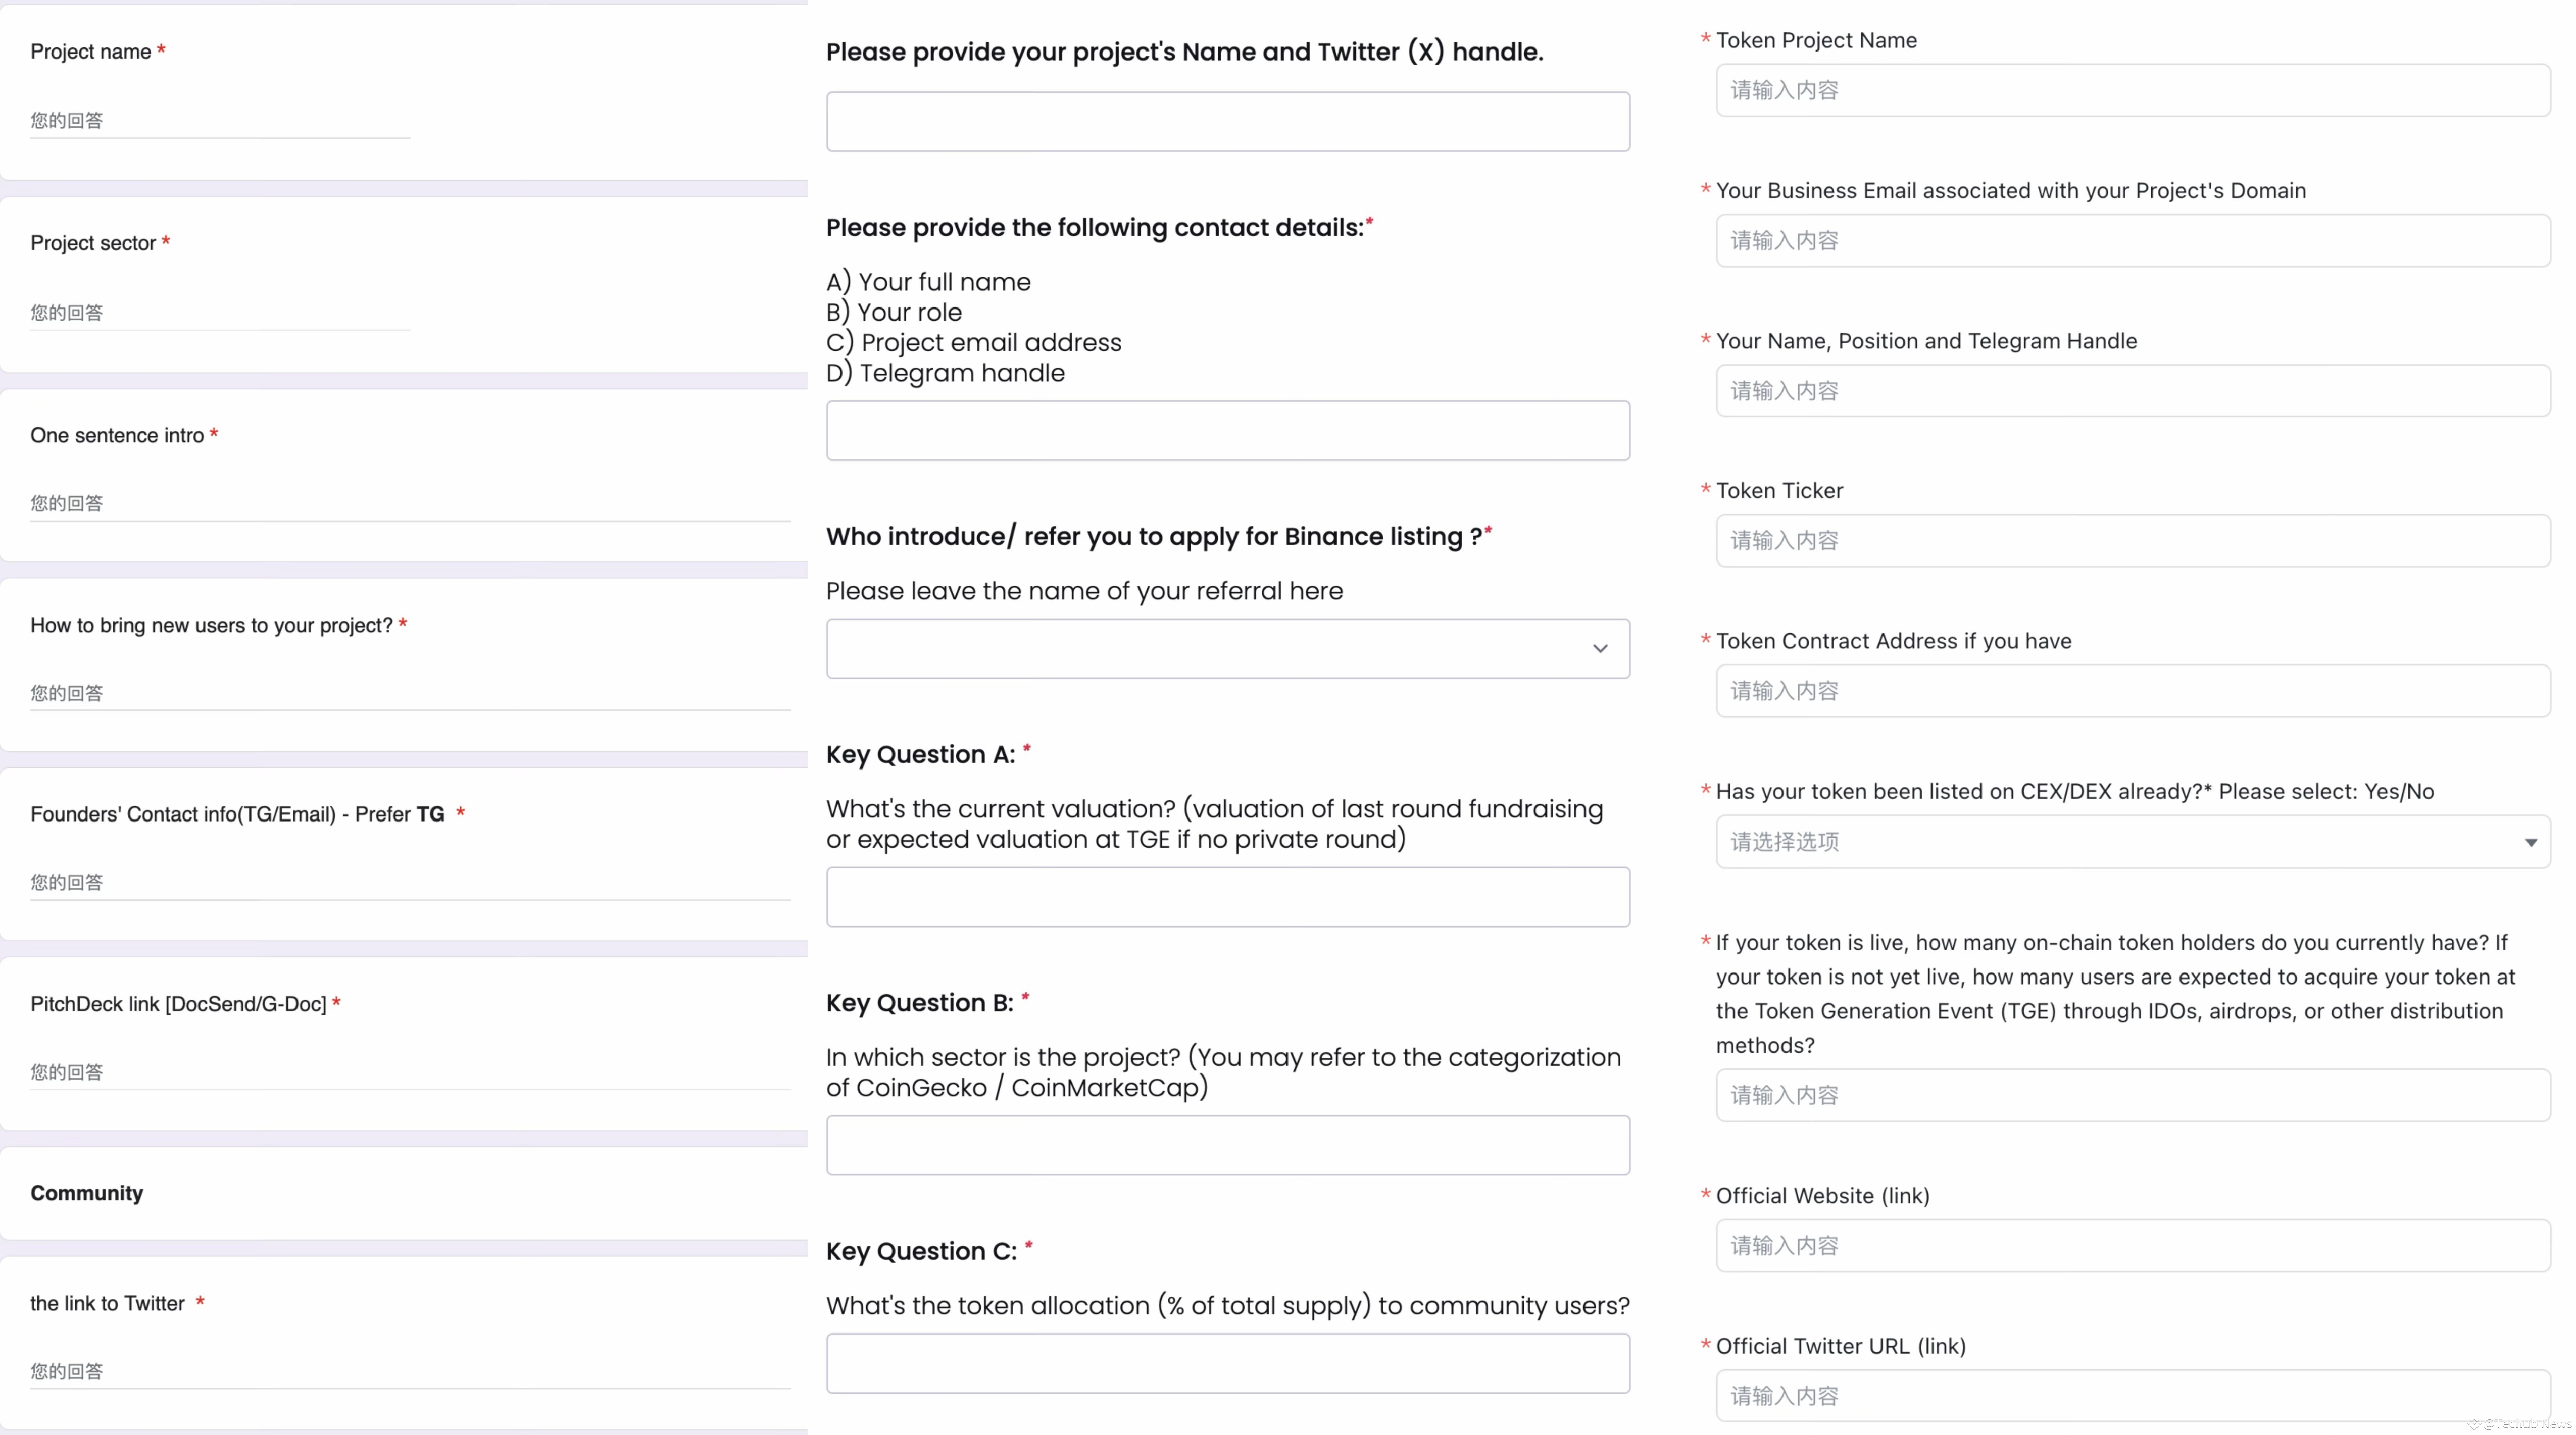Click the Key Question A valuation box
Image resolution: width=2576 pixels, height=1435 pixels.
(1227, 897)
